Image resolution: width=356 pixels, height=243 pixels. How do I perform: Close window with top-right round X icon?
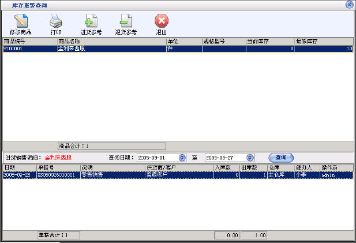click(x=349, y=5)
